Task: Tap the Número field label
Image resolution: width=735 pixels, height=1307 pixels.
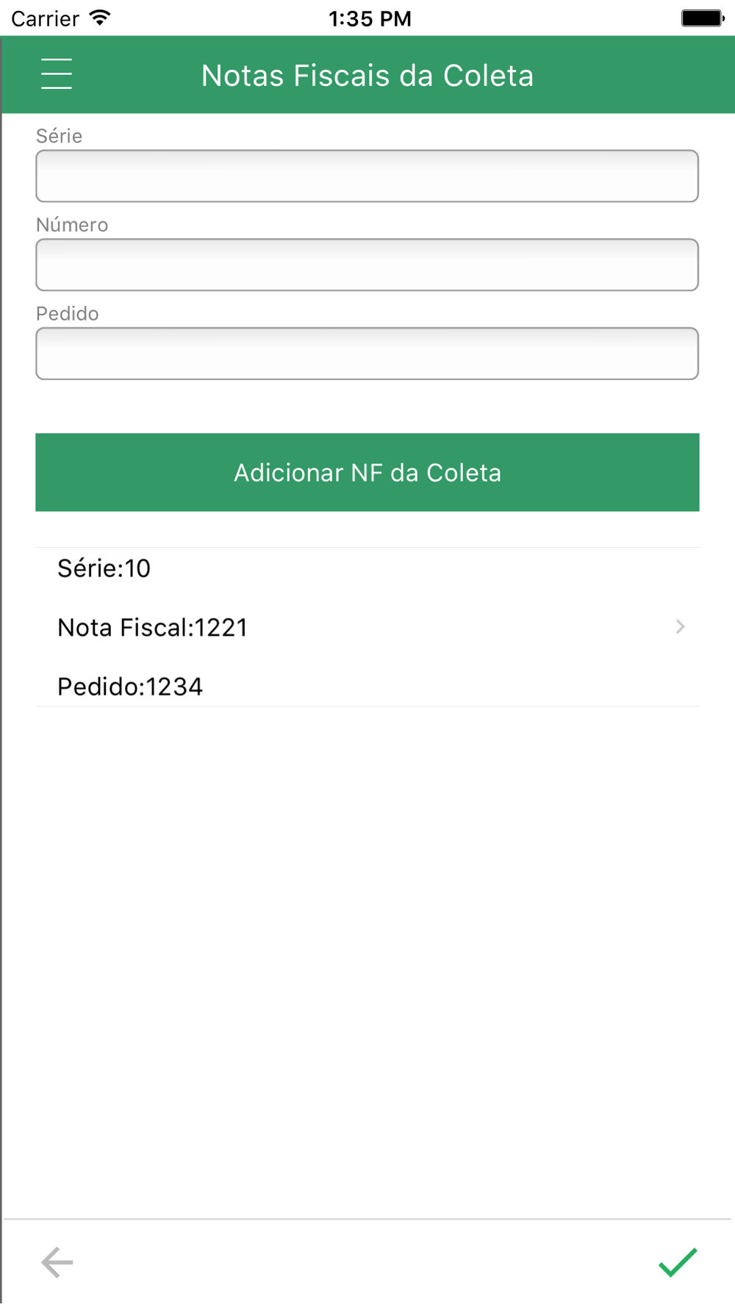Action: click(72, 225)
